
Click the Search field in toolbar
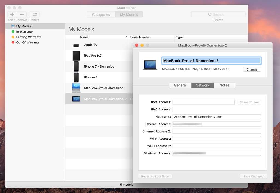coord(218,14)
